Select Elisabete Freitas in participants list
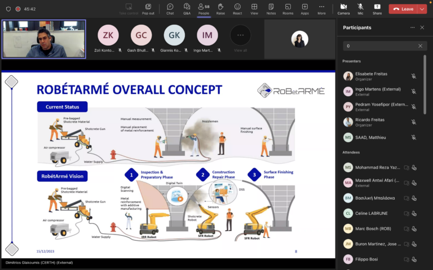Screen dimensions: 433x270 pos(381,76)
